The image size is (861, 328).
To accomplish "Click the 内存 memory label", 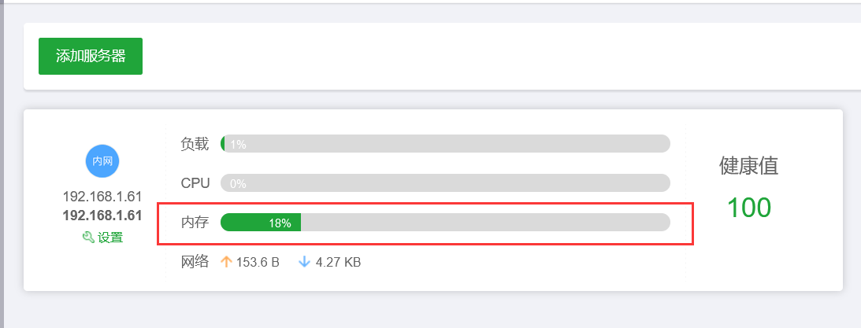I will pos(195,223).
